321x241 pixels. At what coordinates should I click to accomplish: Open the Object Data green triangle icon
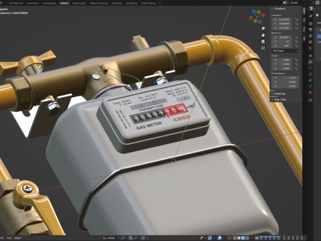point(310,86)
